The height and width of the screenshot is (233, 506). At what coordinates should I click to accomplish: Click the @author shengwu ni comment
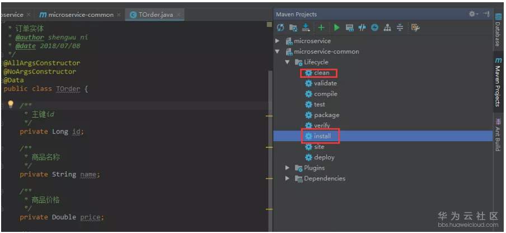pos(51,38)
